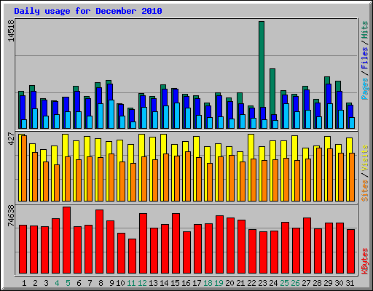Viewport: 373px width, 291px height.
Task: Click the green weekend day label 19
Action: tap(219, 283)
